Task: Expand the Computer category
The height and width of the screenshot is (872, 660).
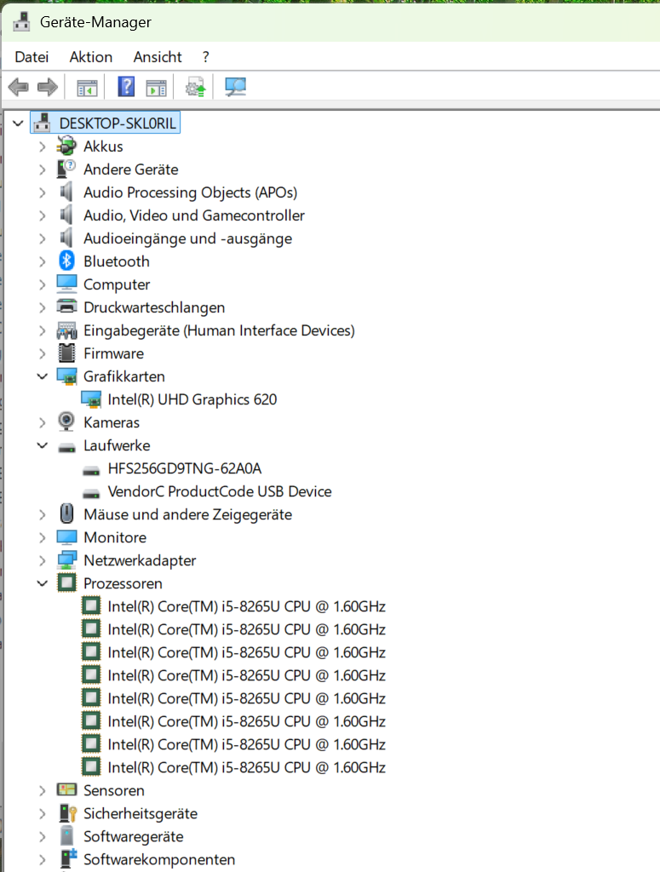Action: coord(43,284)
